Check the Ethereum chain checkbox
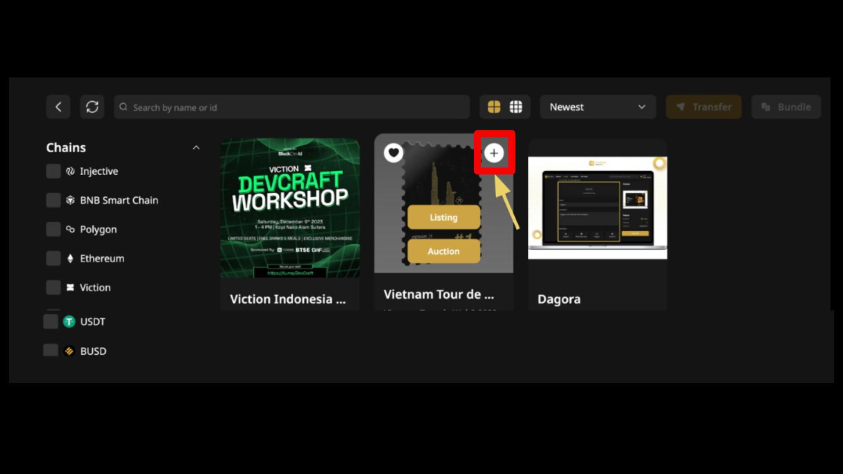Image resolution: width=843 pixels, height=474 pixels. [x=53, y=259]
